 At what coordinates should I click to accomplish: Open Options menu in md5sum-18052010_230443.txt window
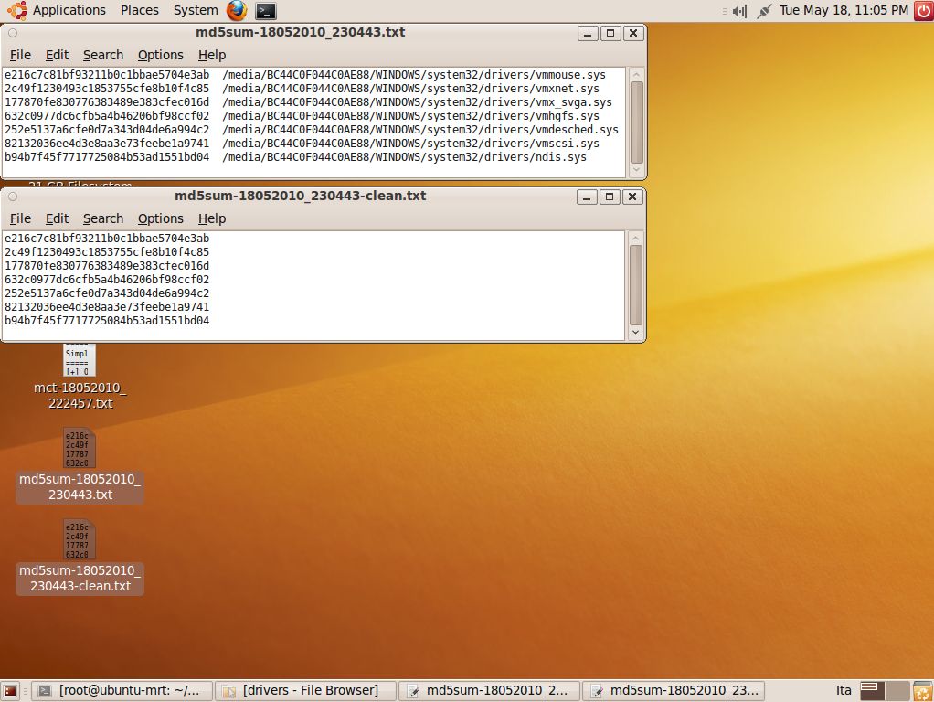[x=160, y=55]
